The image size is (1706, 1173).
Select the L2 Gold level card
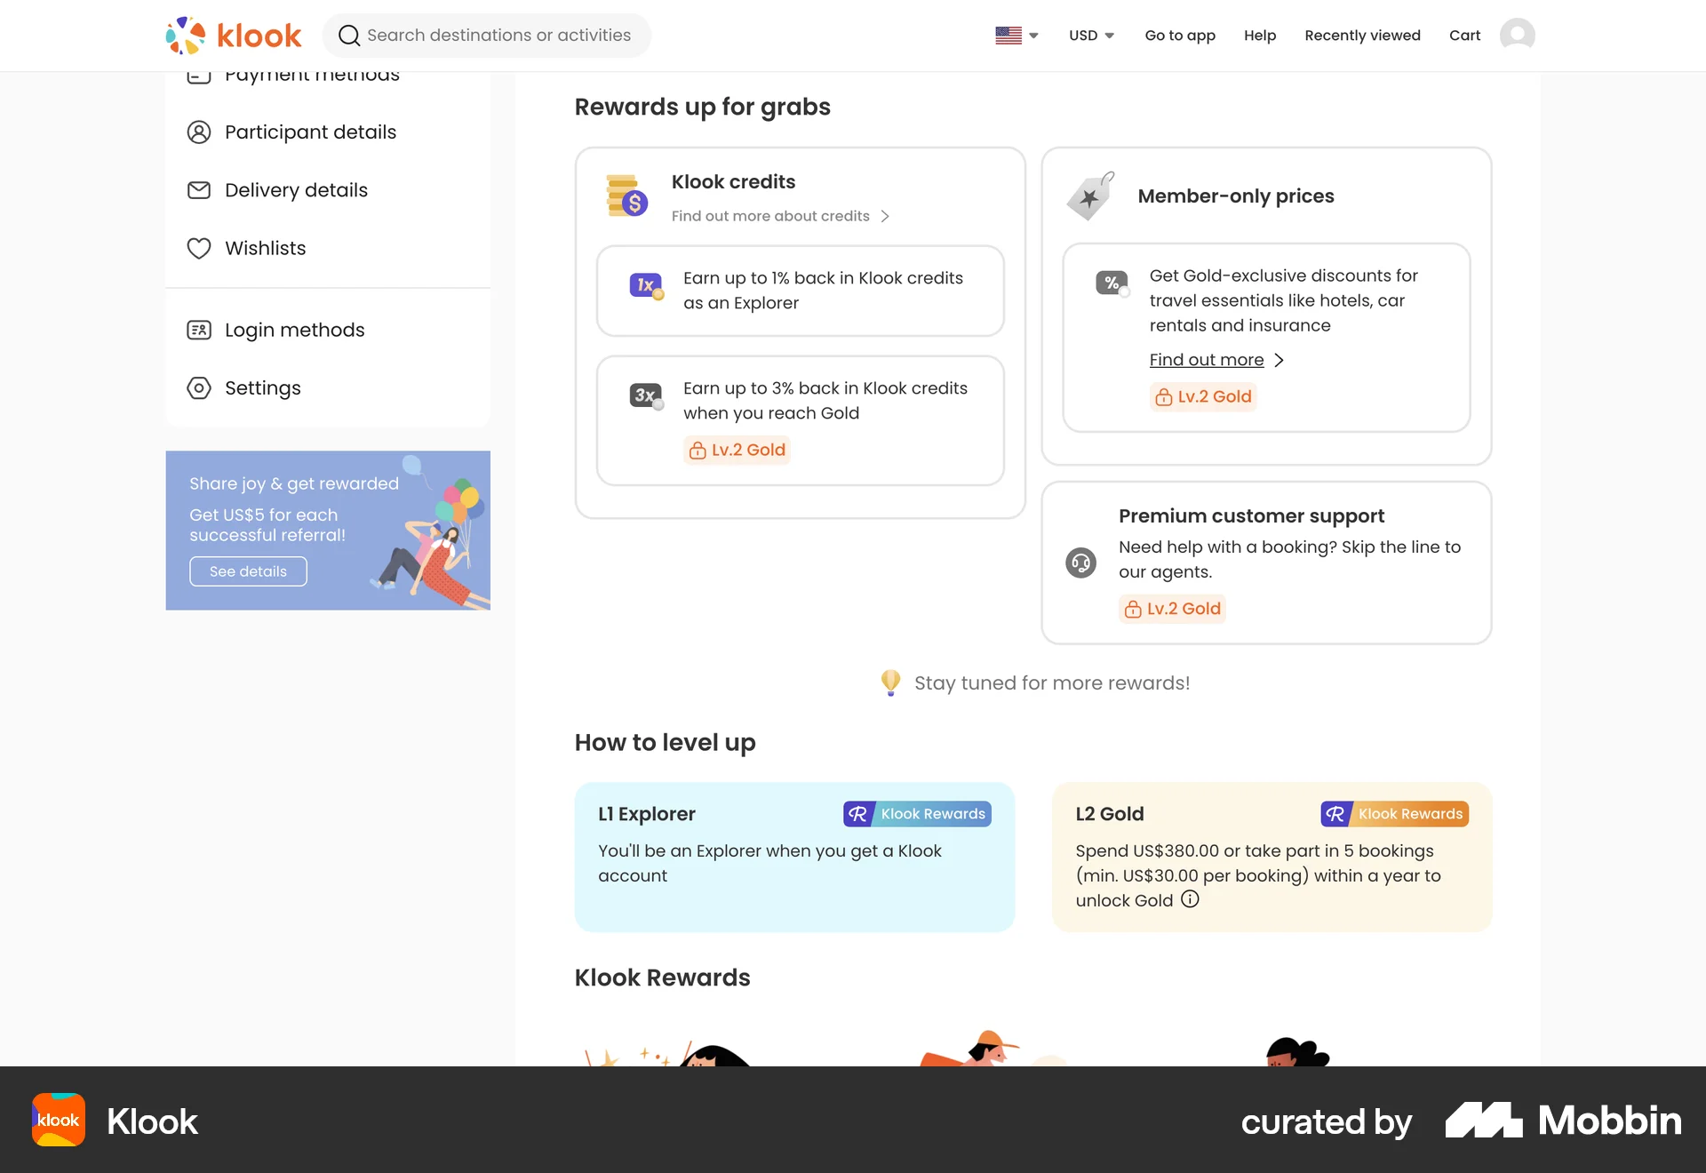1272,857
